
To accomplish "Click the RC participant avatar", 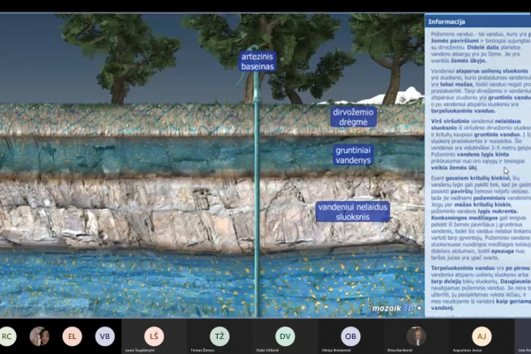I will (7, 336).
